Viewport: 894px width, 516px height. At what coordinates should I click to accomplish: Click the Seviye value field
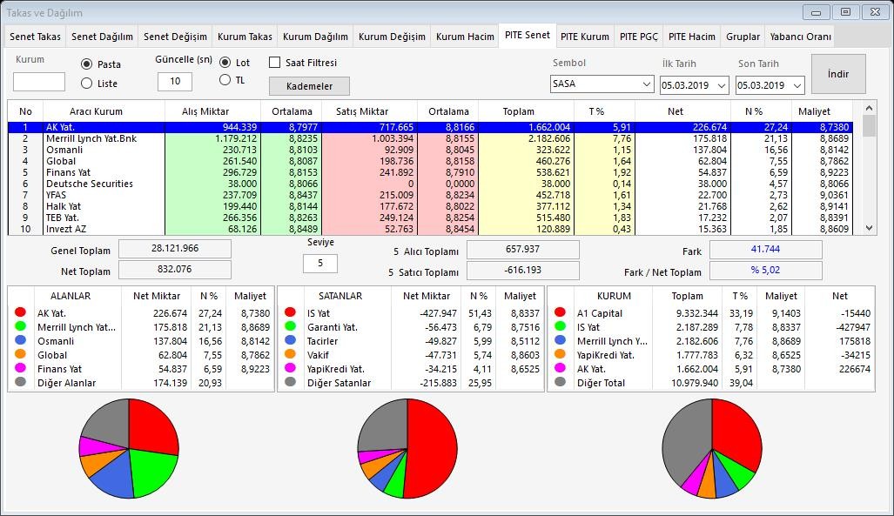pyautogui.click(x=319, y=264)
